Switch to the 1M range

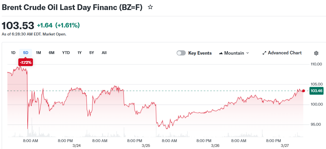pyautogui.click(x=38, y=53)
